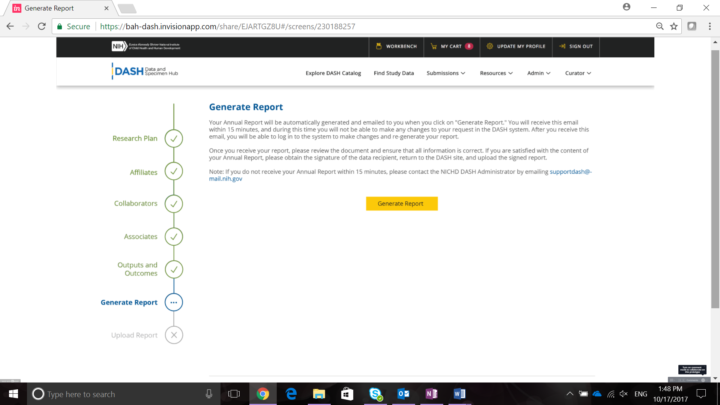This screenshot has width=720, height=405.
Task: Open My Cart with 8 items
Action: pos(451,46)
